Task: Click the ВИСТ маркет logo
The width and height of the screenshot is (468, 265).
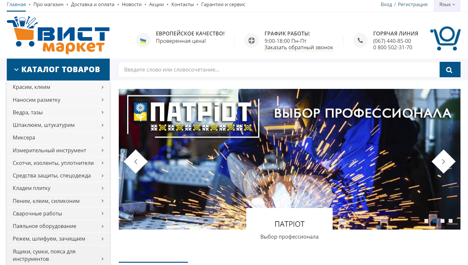Action: click(58, 35)
